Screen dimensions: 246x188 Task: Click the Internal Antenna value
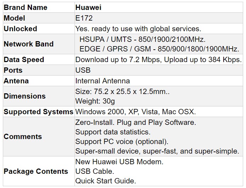[103, 81]
